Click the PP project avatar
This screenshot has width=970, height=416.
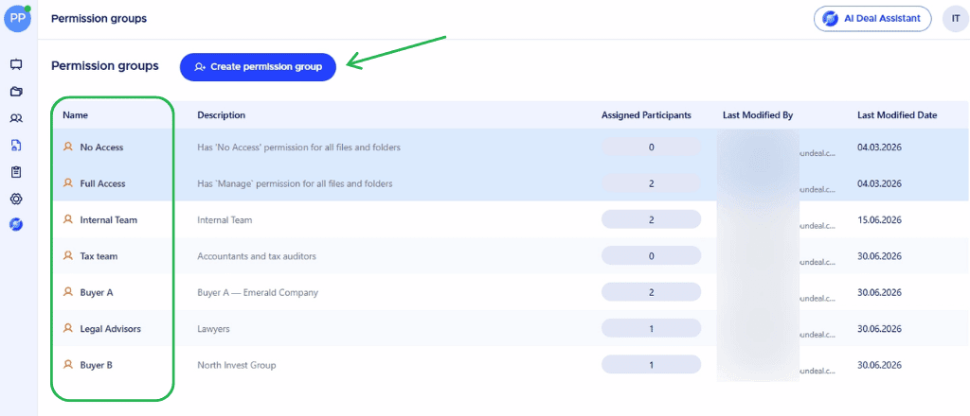pos(17,18)
